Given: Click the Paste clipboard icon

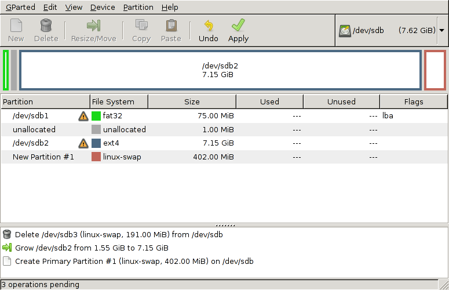Looking at the screenshot, I should click(171, 26).
